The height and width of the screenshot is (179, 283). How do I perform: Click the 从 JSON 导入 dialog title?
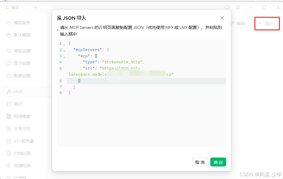coord(71,18)
